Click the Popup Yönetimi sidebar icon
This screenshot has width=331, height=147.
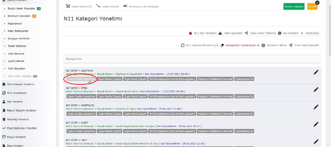point(4,137)
